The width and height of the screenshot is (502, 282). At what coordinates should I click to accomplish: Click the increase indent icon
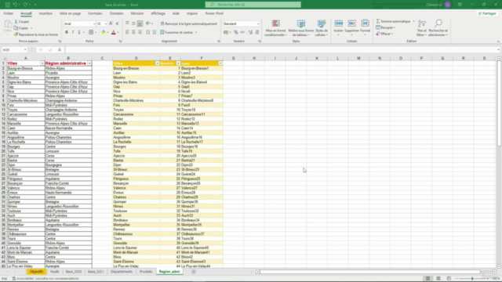click(x=155, y=32)
